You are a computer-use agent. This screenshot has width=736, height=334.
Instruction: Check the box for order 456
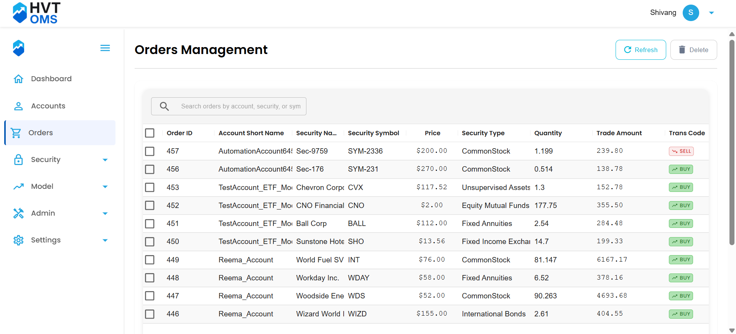pyautogui.click(x=150, y=169)
